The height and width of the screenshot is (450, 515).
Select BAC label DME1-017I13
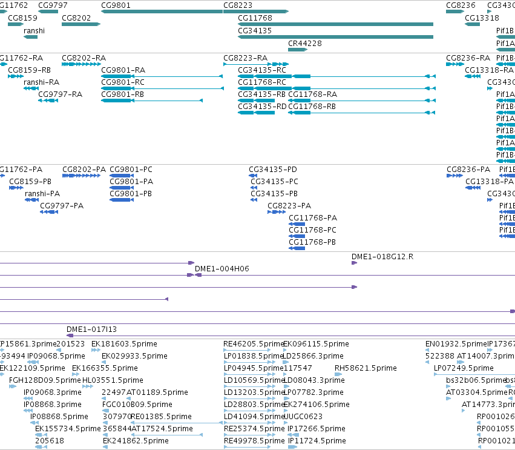(x=91, y=329)
